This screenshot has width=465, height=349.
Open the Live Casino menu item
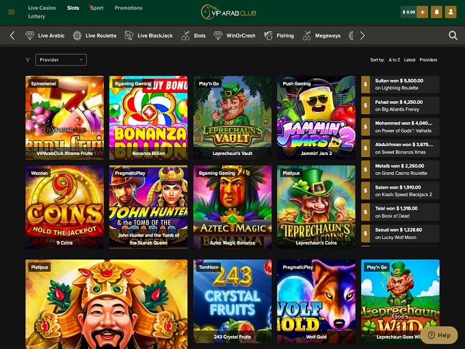[x=42, y=8]
